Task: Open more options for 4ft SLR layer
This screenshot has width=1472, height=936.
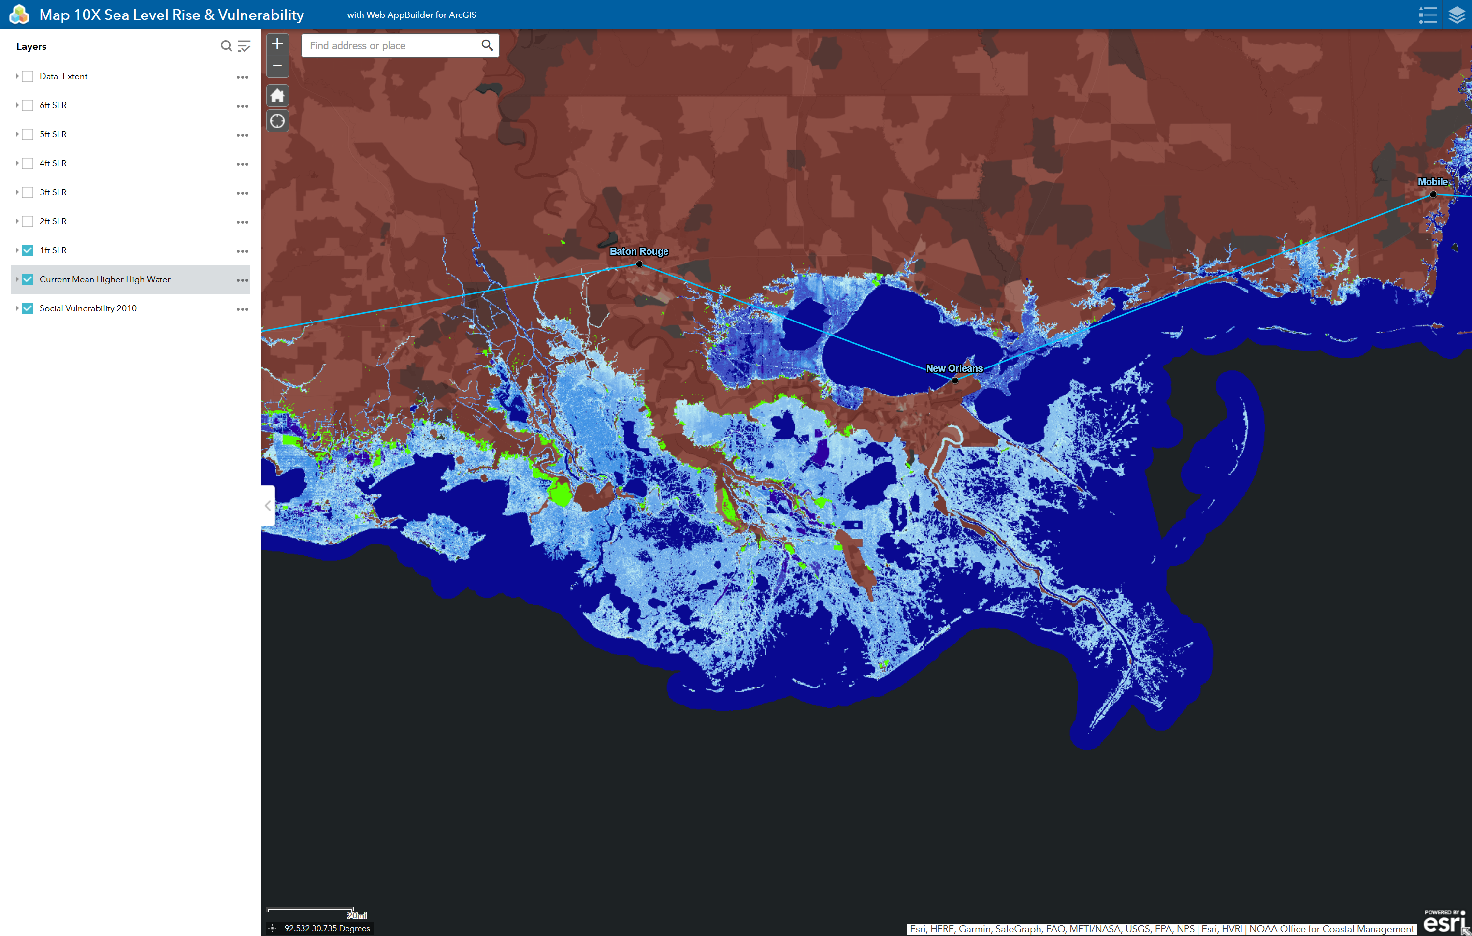Action: click(x=243, y=164)
